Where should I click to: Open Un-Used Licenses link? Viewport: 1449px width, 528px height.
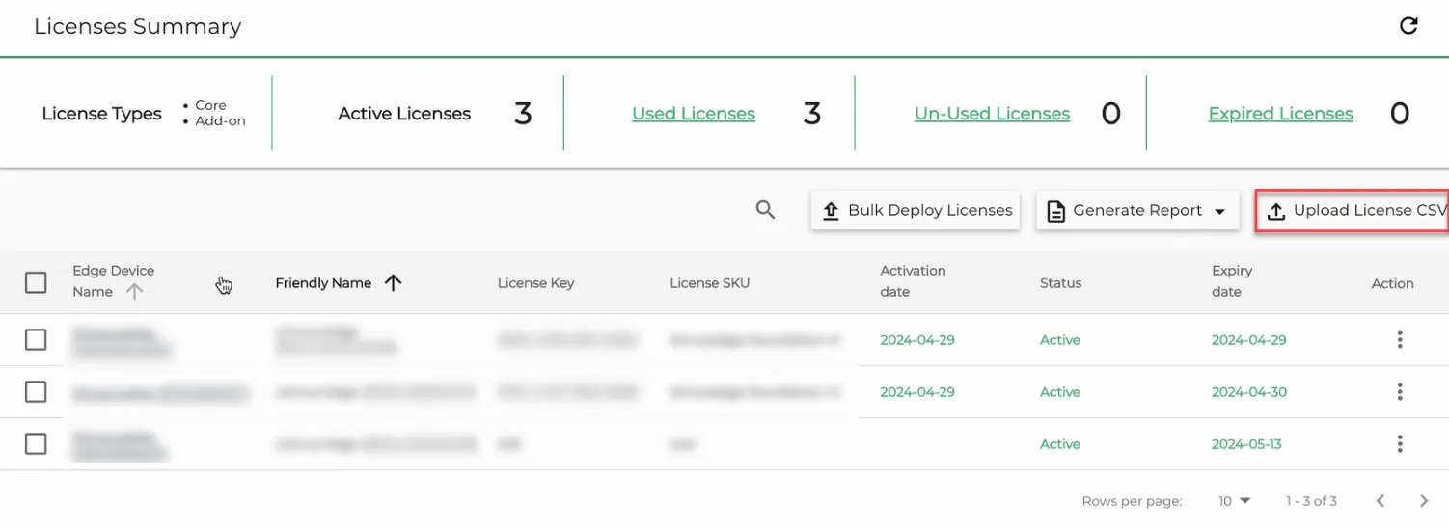tap(992, 114)
